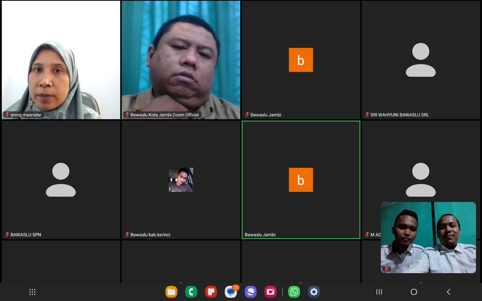Tap the recent apps button
482x301 pixels.
click(379, 292)
